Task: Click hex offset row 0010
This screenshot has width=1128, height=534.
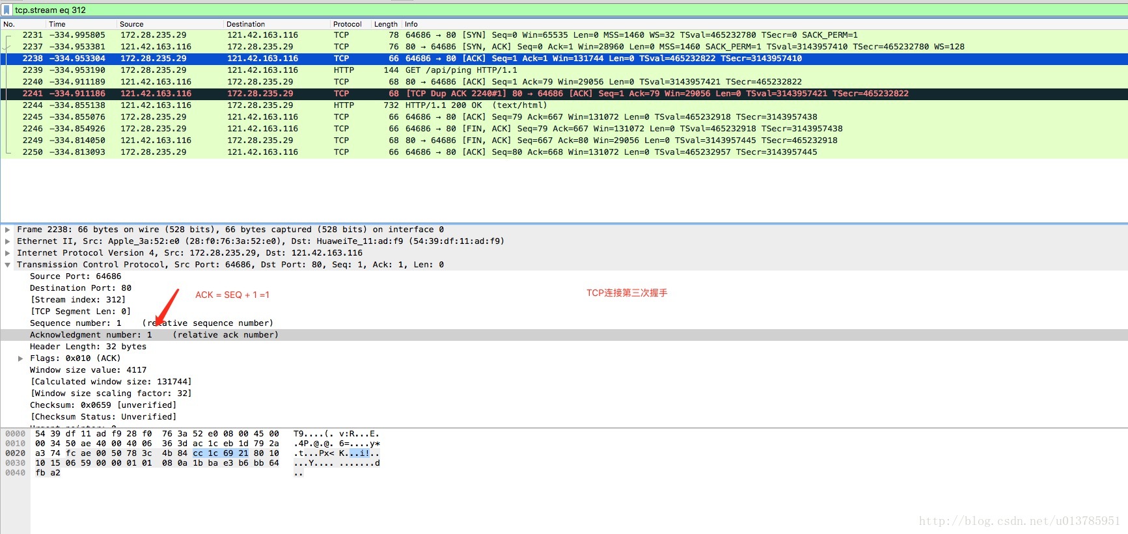Action: [15, 444]
